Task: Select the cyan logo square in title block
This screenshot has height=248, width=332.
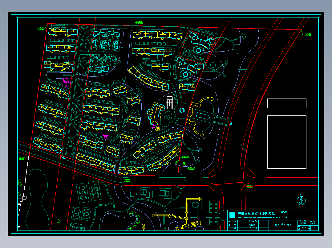Action: pos(232,215)
